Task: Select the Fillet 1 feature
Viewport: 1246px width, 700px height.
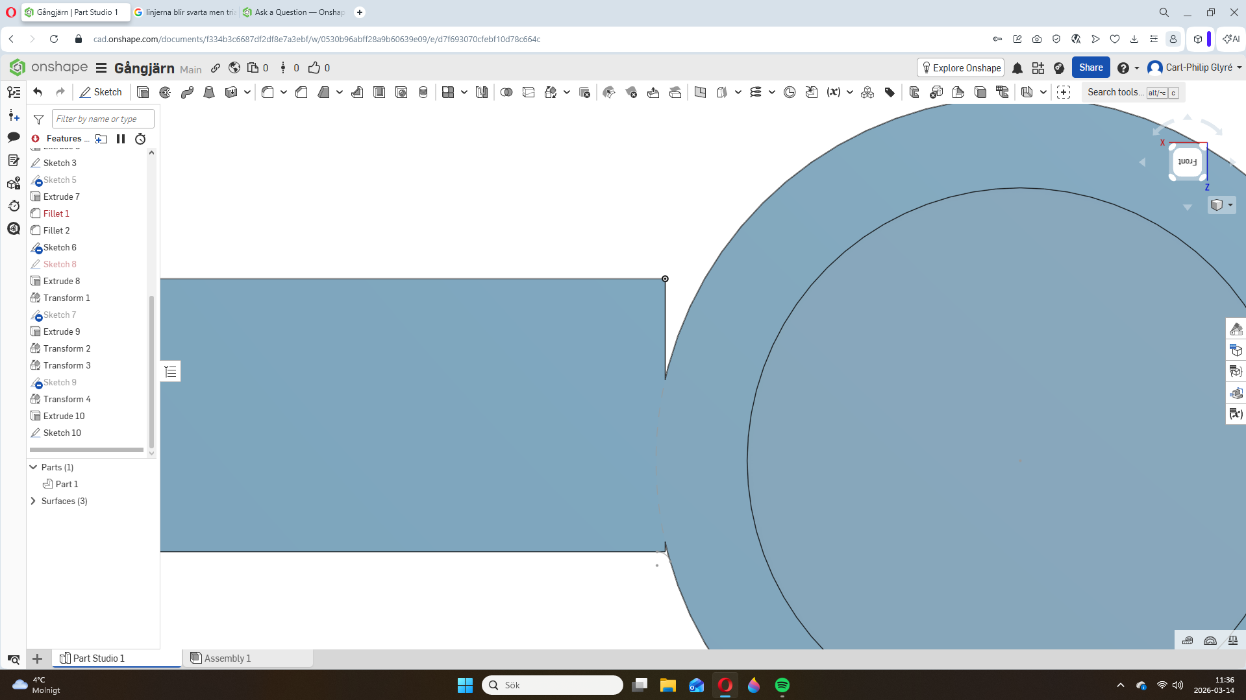Action: [56, 213]
